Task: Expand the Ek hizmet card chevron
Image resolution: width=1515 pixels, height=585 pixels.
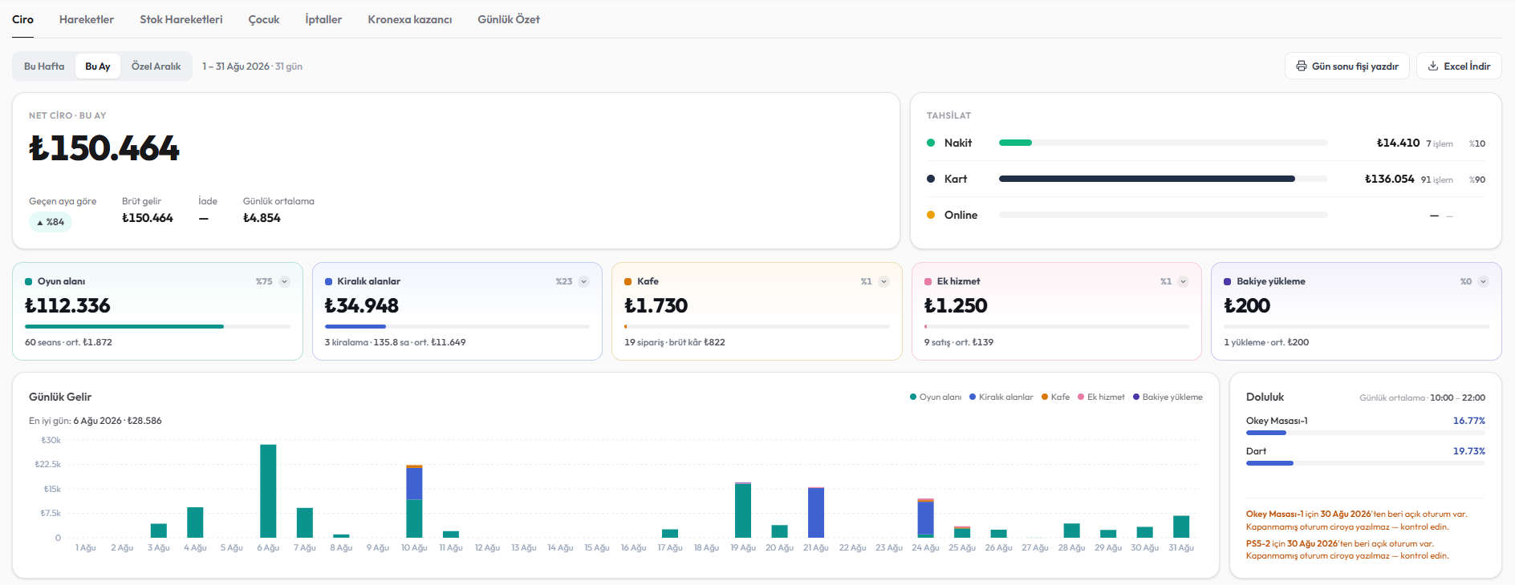Action: tap(1183, 281)
